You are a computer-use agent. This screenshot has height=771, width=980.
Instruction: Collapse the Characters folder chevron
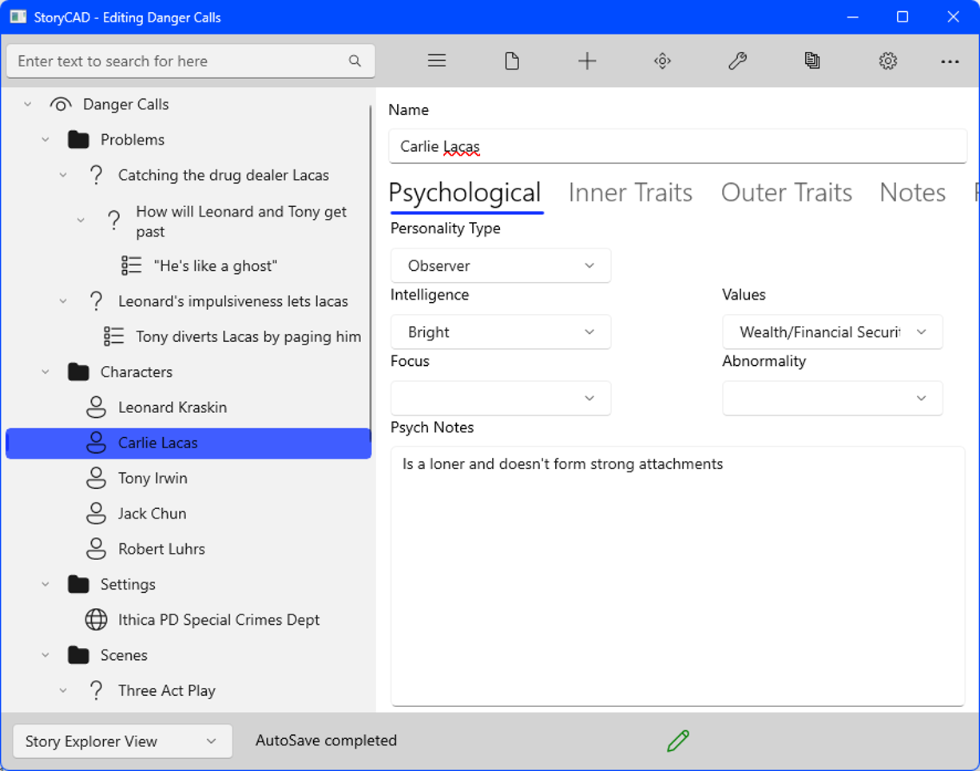click(x=46, y=372)
